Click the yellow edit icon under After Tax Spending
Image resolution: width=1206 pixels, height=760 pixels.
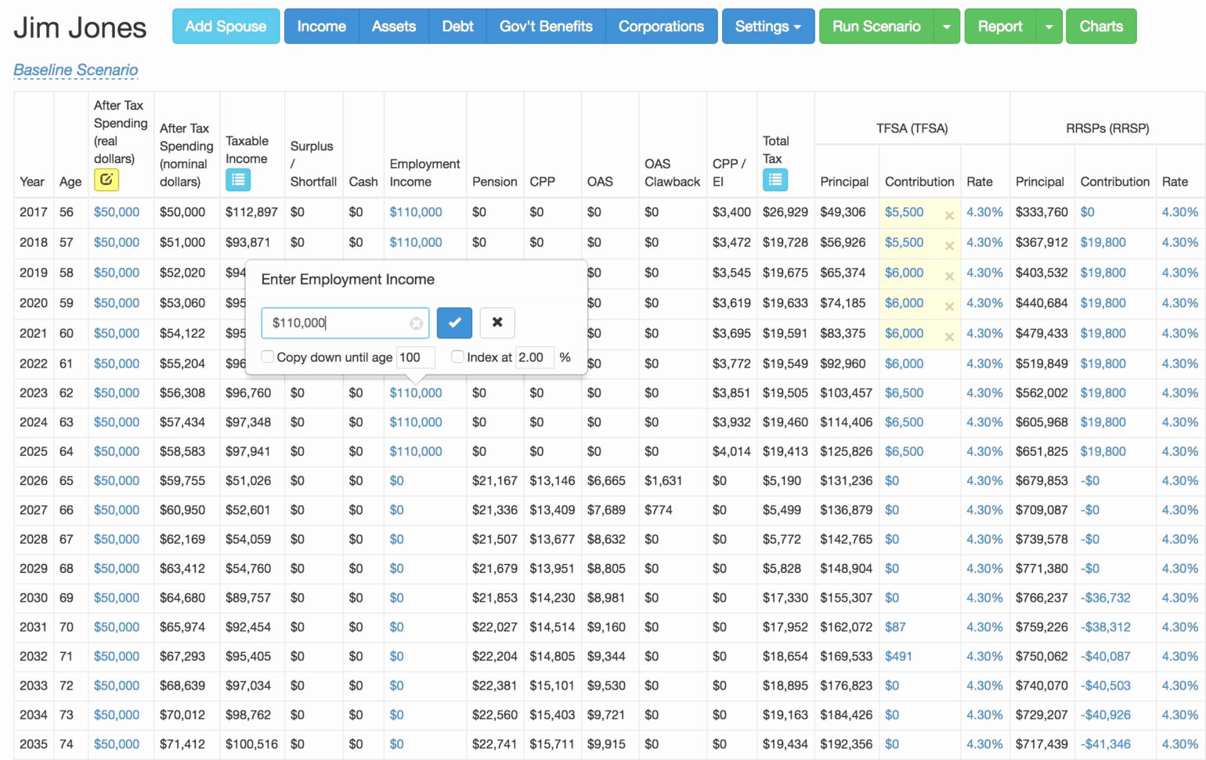pyautogui.click(x=106, y=180)
